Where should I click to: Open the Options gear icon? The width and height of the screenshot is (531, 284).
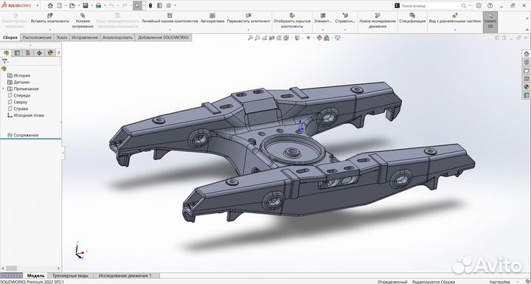(169, 5)
